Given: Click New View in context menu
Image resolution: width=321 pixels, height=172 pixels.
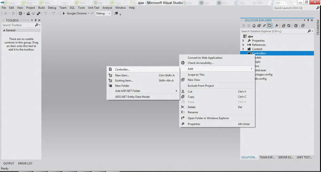Looking at the screenshot, I should coord(217,80).
